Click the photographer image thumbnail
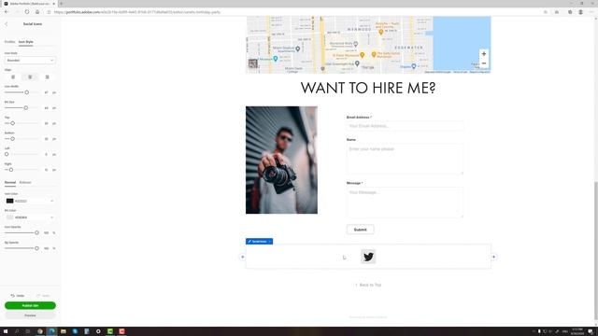 (281, 160)
